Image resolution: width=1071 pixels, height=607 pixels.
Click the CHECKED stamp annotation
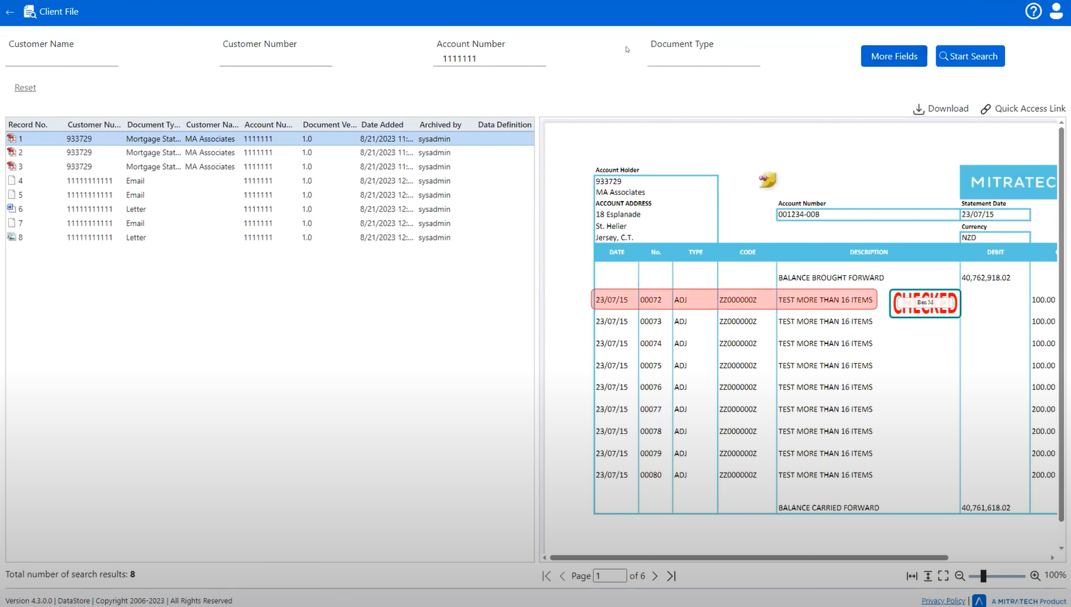click(925, 303)
